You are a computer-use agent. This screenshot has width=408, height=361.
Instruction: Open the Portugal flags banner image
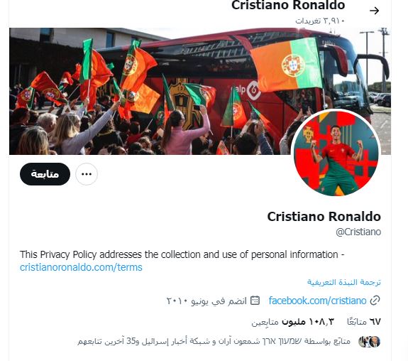pyautogui.click(x=200, y=91)
